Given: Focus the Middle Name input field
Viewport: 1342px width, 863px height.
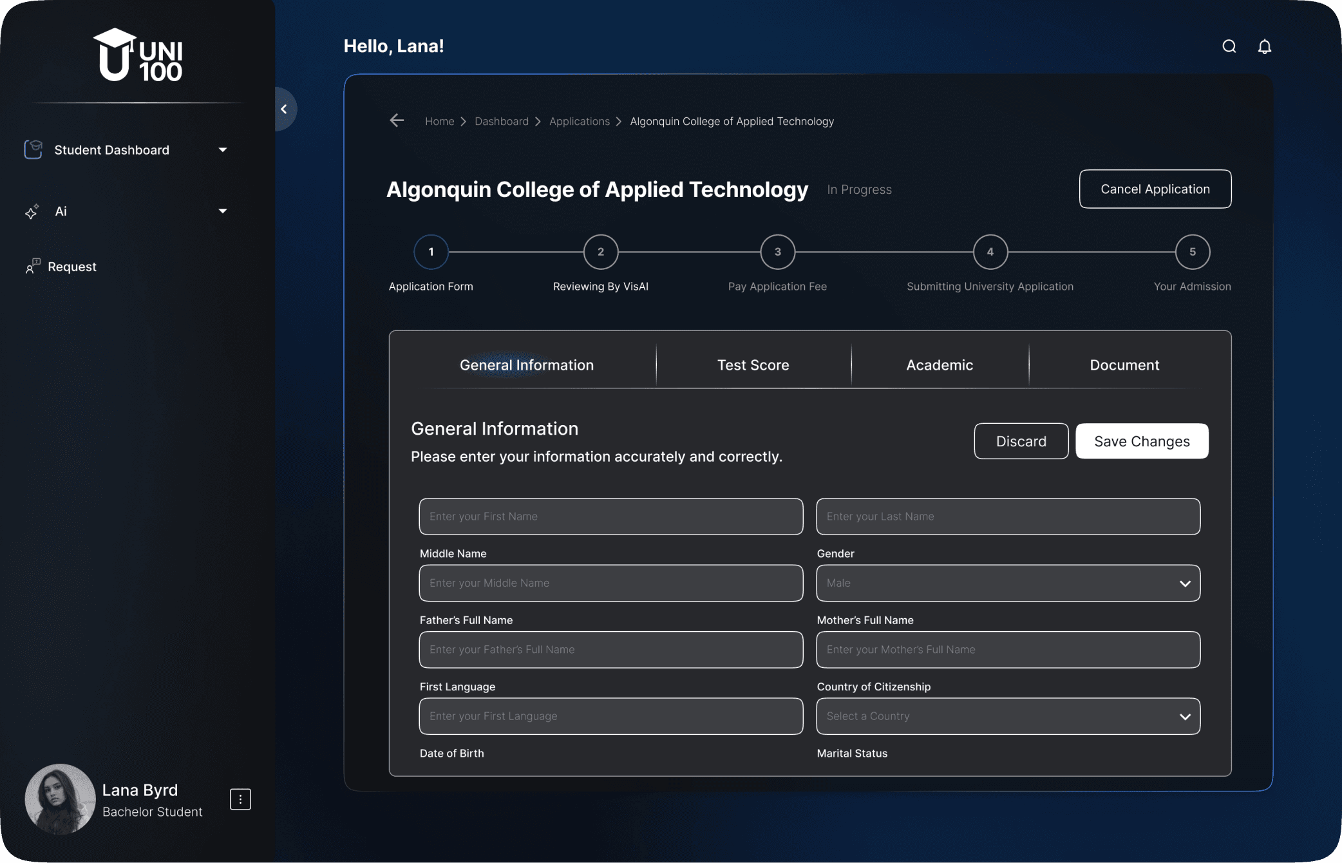Looking at the screenshot, I should (x=611, y=583).
